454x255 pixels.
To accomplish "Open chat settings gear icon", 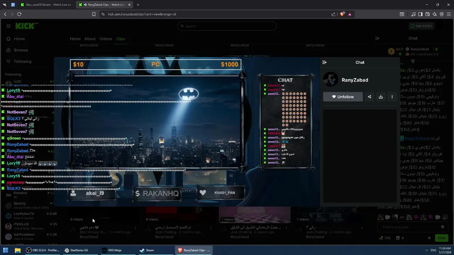I will pyautogui.click(x=430, y=238).
